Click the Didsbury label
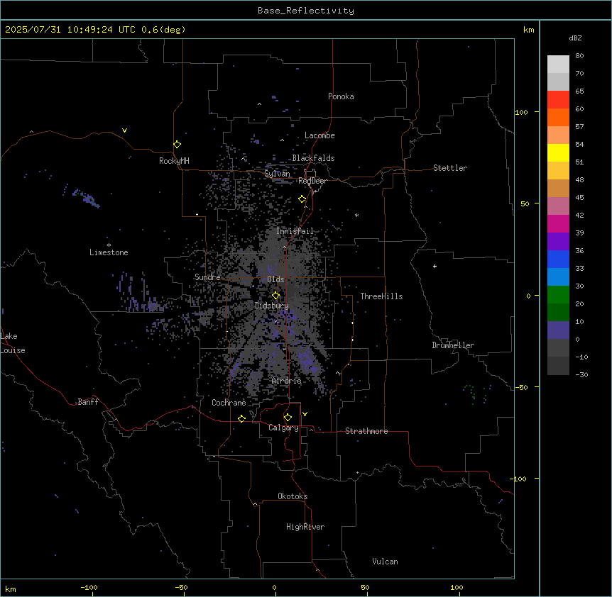This screenshot has width=612, height=597. click(x=271, y=306)
